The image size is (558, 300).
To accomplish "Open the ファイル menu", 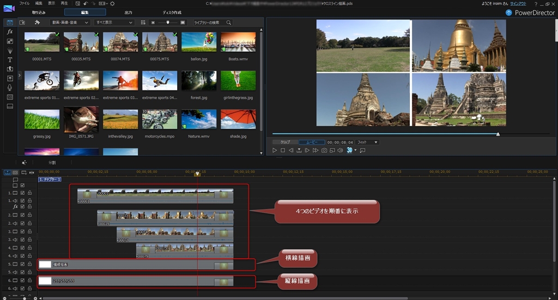I will click(x=25, y=3).
